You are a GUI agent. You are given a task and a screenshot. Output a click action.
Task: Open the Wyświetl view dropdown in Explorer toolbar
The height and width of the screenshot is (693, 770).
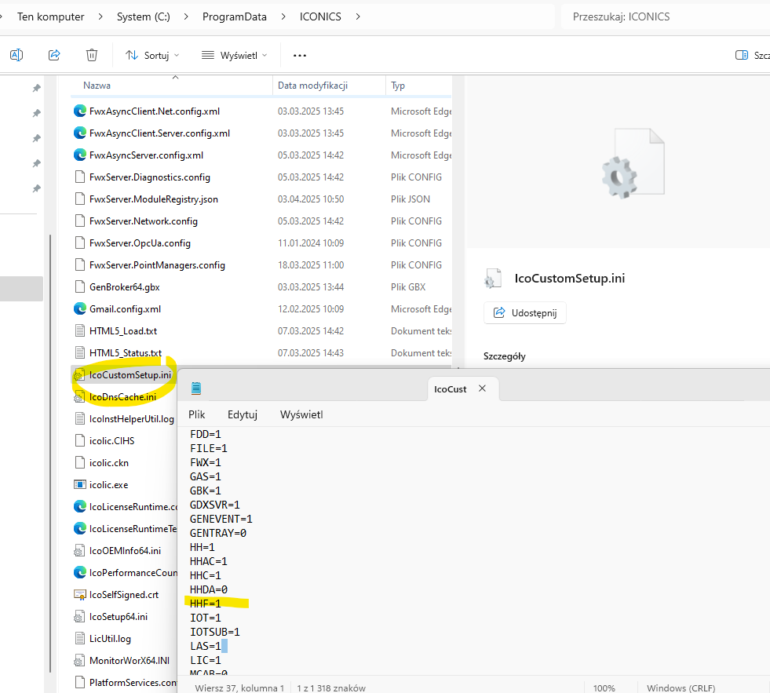[235, 56]
